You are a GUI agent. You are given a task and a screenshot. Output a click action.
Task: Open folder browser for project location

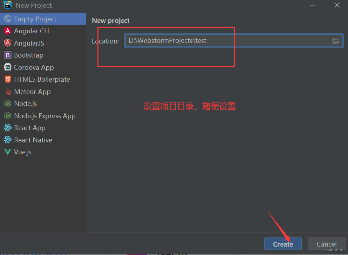[x=336, y=41]
